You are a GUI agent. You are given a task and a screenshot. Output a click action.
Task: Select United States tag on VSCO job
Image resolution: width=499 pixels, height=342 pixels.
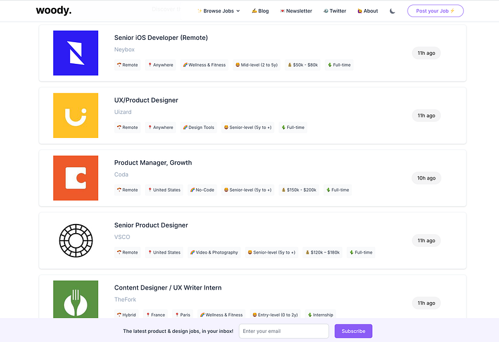tap(164, 253)
